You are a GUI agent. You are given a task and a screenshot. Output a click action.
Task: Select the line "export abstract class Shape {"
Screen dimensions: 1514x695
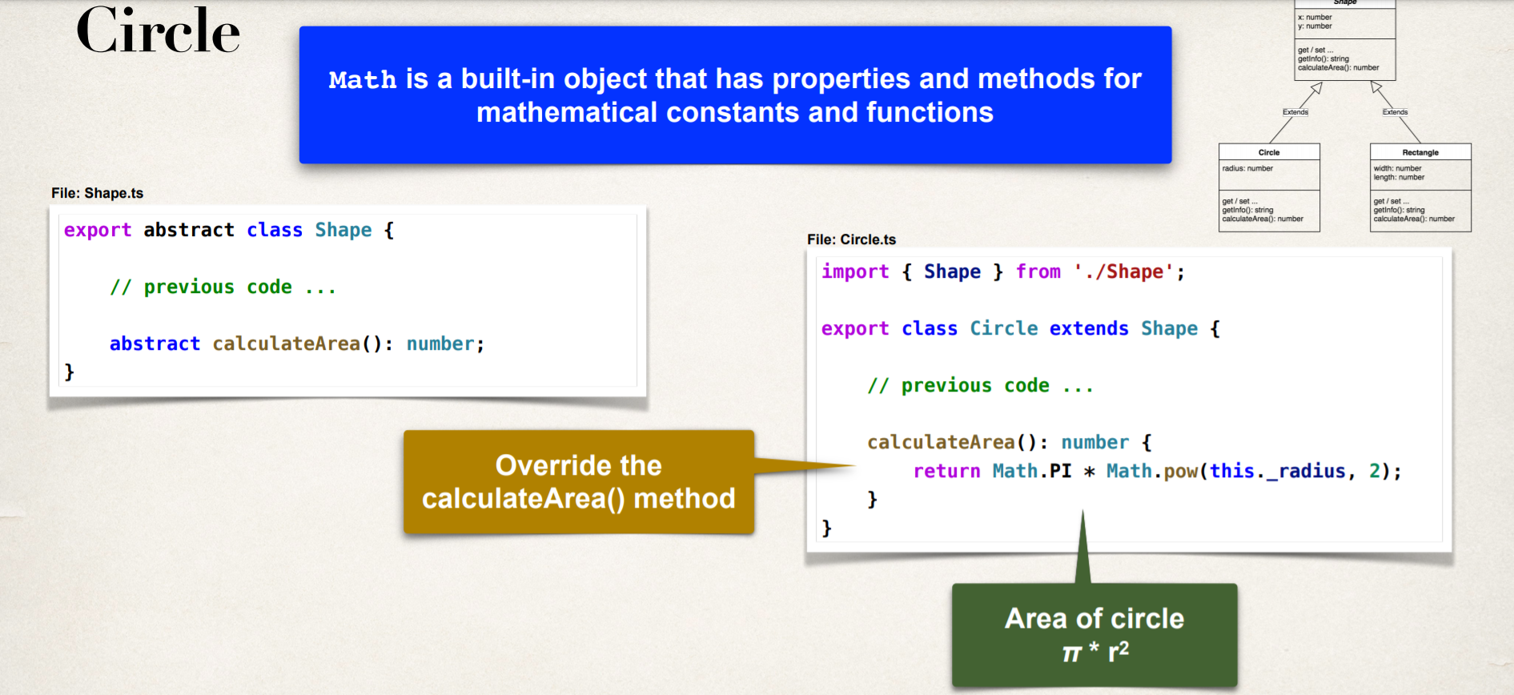click(229, 231)
